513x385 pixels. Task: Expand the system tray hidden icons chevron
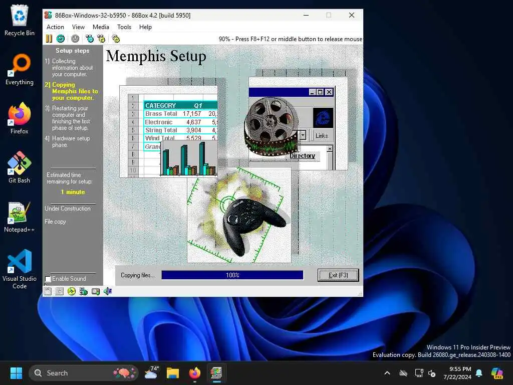point(387,373)
